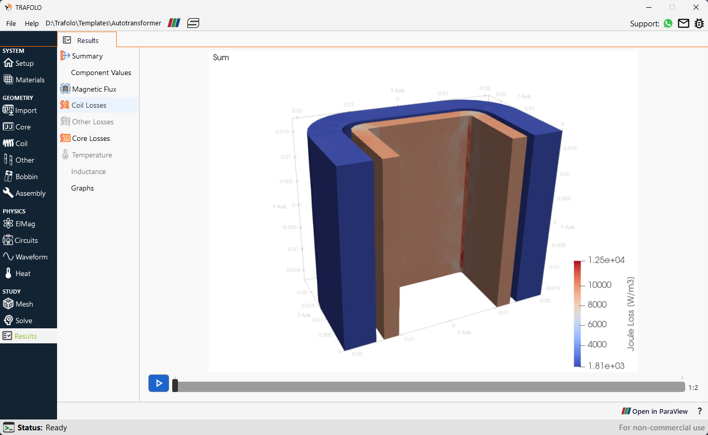Click the S-shaped logo icon in menu bar
This screenshot has height=435, width=708.
coord(193,23)
